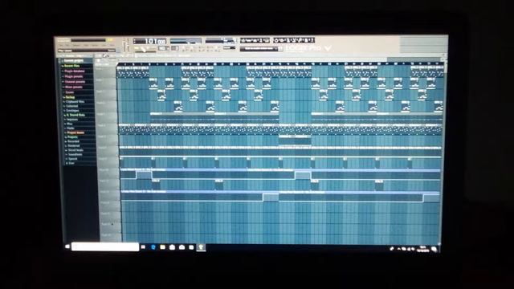Click the Windows taskbar search box

[105, 246]
